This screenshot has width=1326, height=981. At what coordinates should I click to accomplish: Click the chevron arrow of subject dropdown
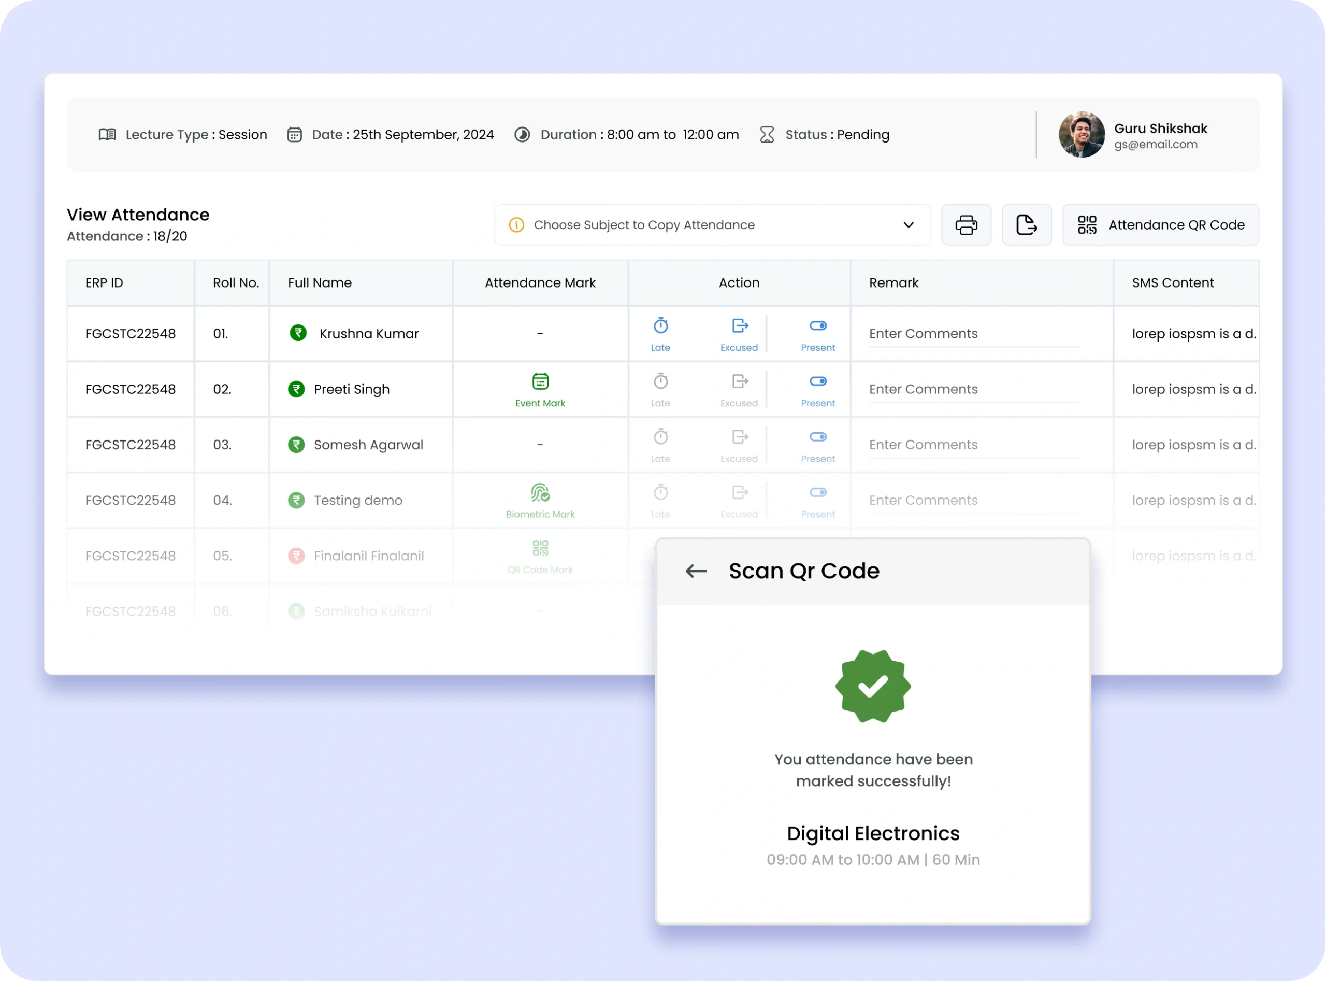pyautogui.click(x=907, y=225)
